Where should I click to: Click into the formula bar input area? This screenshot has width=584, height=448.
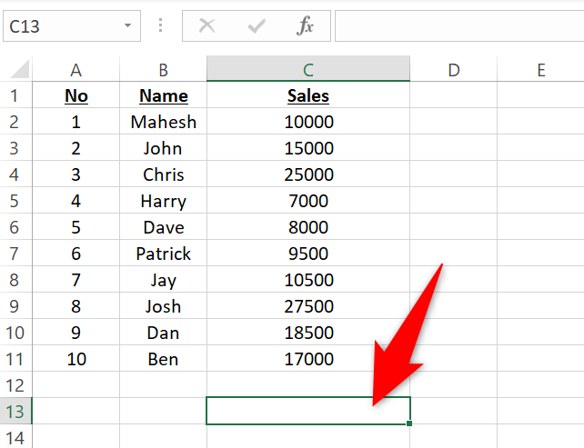[x=459, y=26]
